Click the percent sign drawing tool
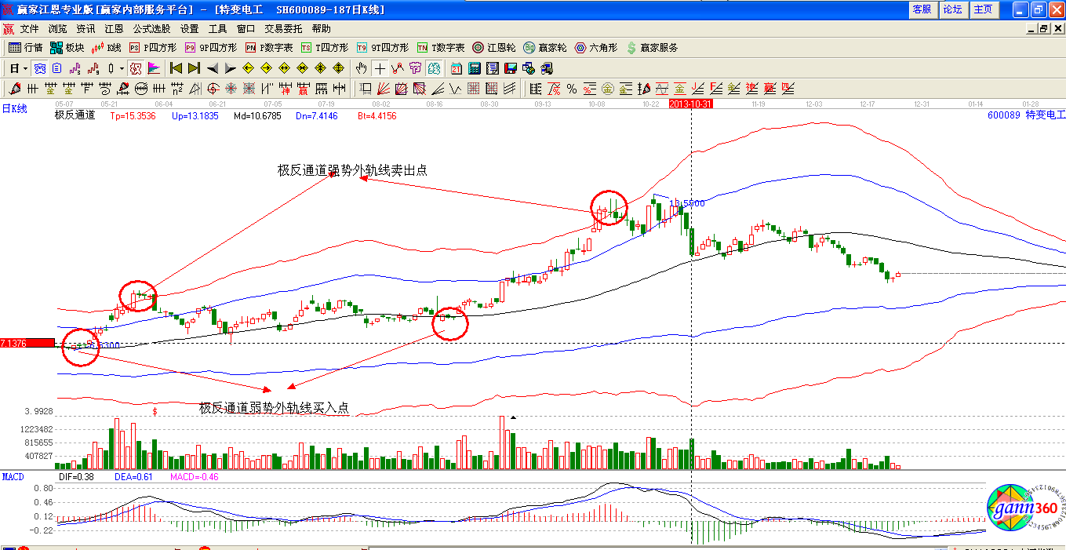Image resolution: width=1066 pixels, height=550 pixels. coord(572,88)
